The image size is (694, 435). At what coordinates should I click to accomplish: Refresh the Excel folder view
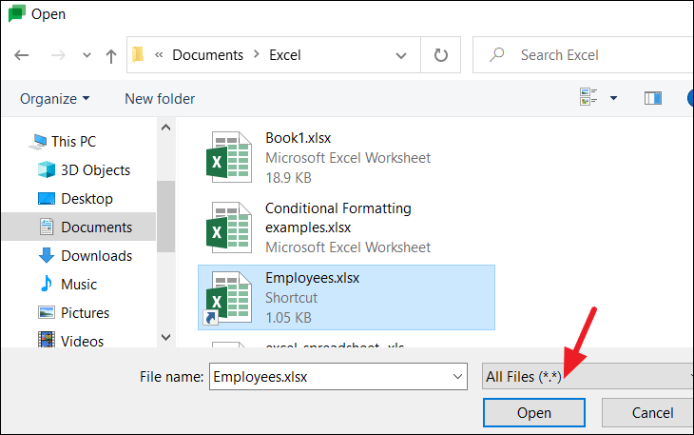(440, 55)
